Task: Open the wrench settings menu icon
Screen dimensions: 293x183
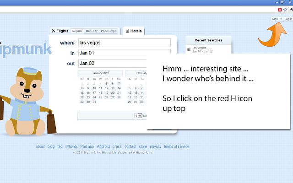Action: 292,10
